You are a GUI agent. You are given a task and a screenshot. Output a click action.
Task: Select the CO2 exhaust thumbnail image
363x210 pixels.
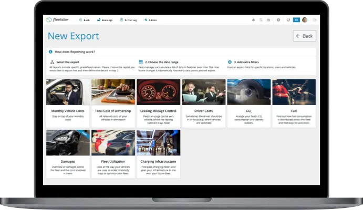coord(249,92)
